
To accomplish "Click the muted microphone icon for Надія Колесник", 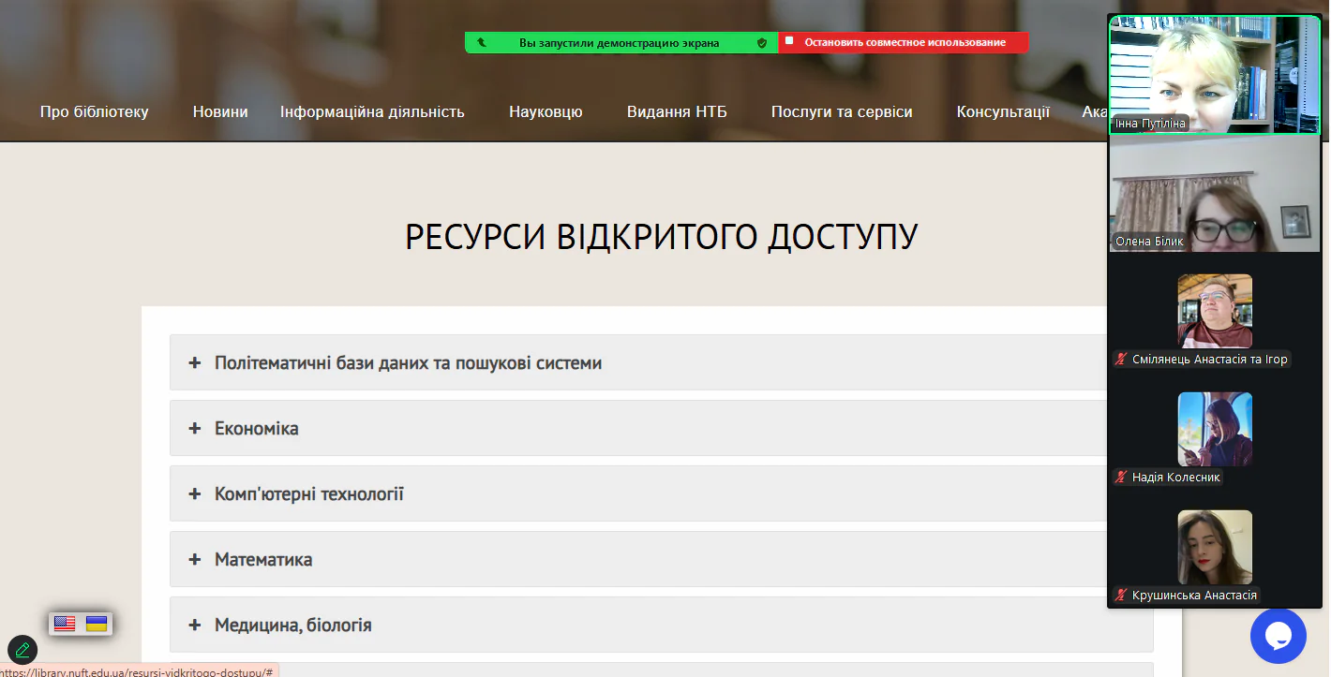I will 1120,478.
